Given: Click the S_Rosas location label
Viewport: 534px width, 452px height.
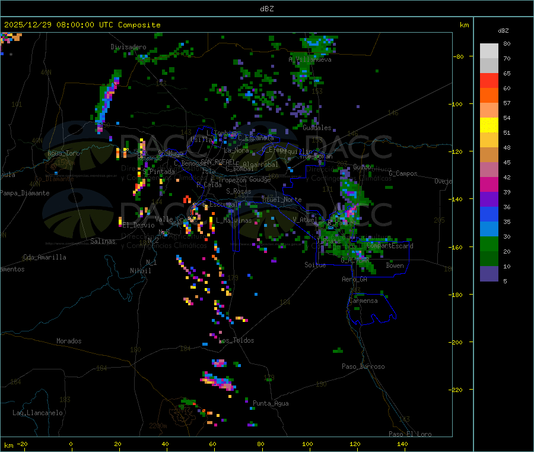Looking at the screenshot, I should coord(239,191).
